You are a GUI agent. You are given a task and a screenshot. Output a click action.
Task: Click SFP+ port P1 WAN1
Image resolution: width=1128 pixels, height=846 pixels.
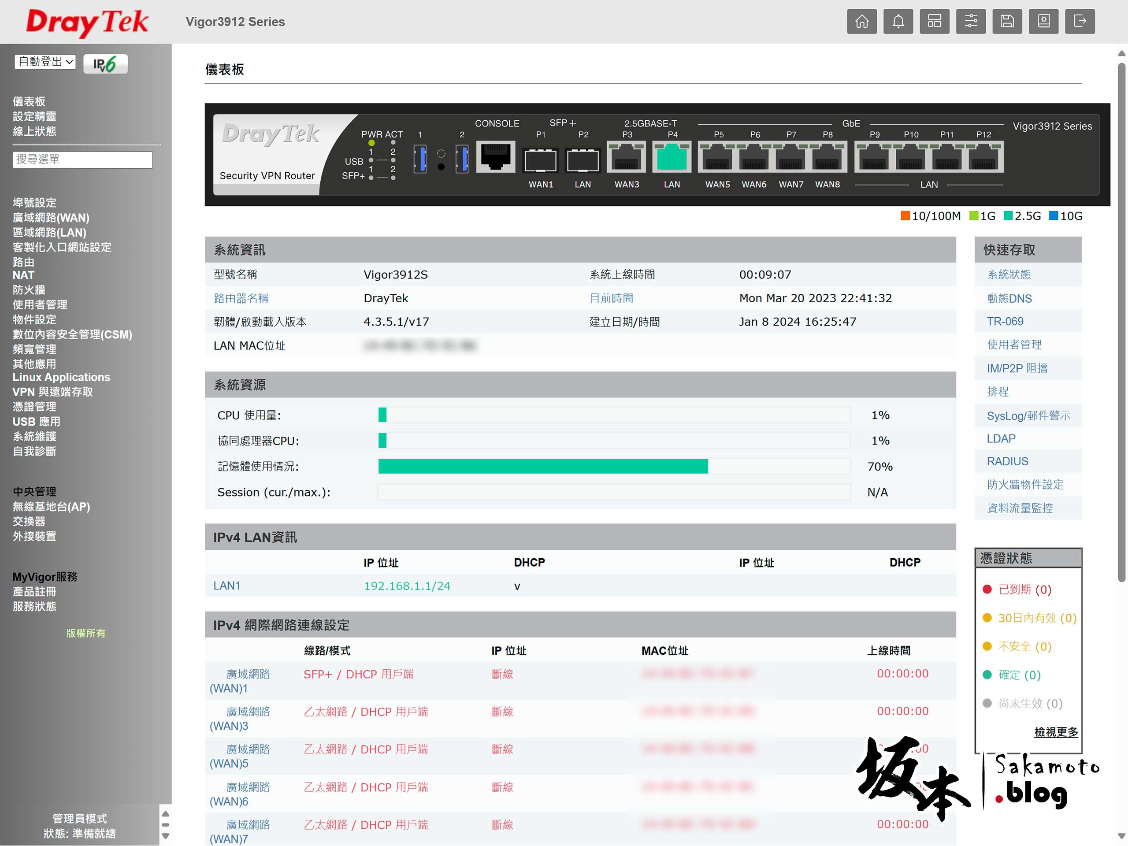point(541,160)
